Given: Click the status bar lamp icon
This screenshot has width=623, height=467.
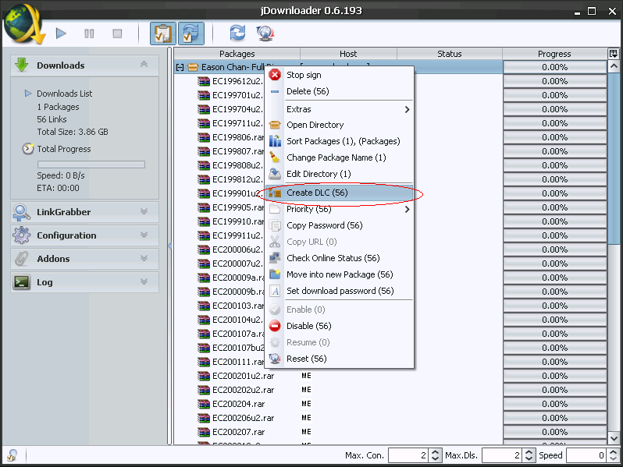Looking at the screenshot, I should tap(12, 455).
